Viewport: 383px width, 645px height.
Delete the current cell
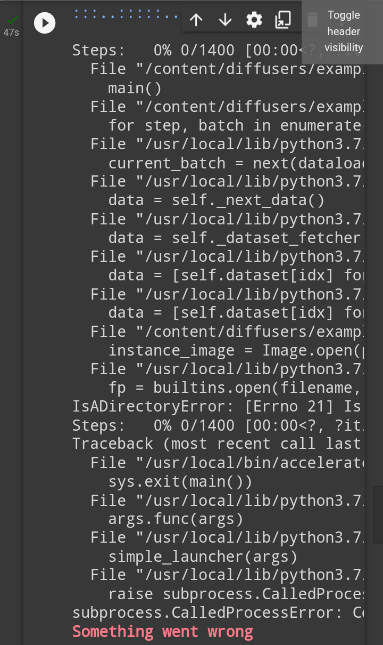coord(311,19)
